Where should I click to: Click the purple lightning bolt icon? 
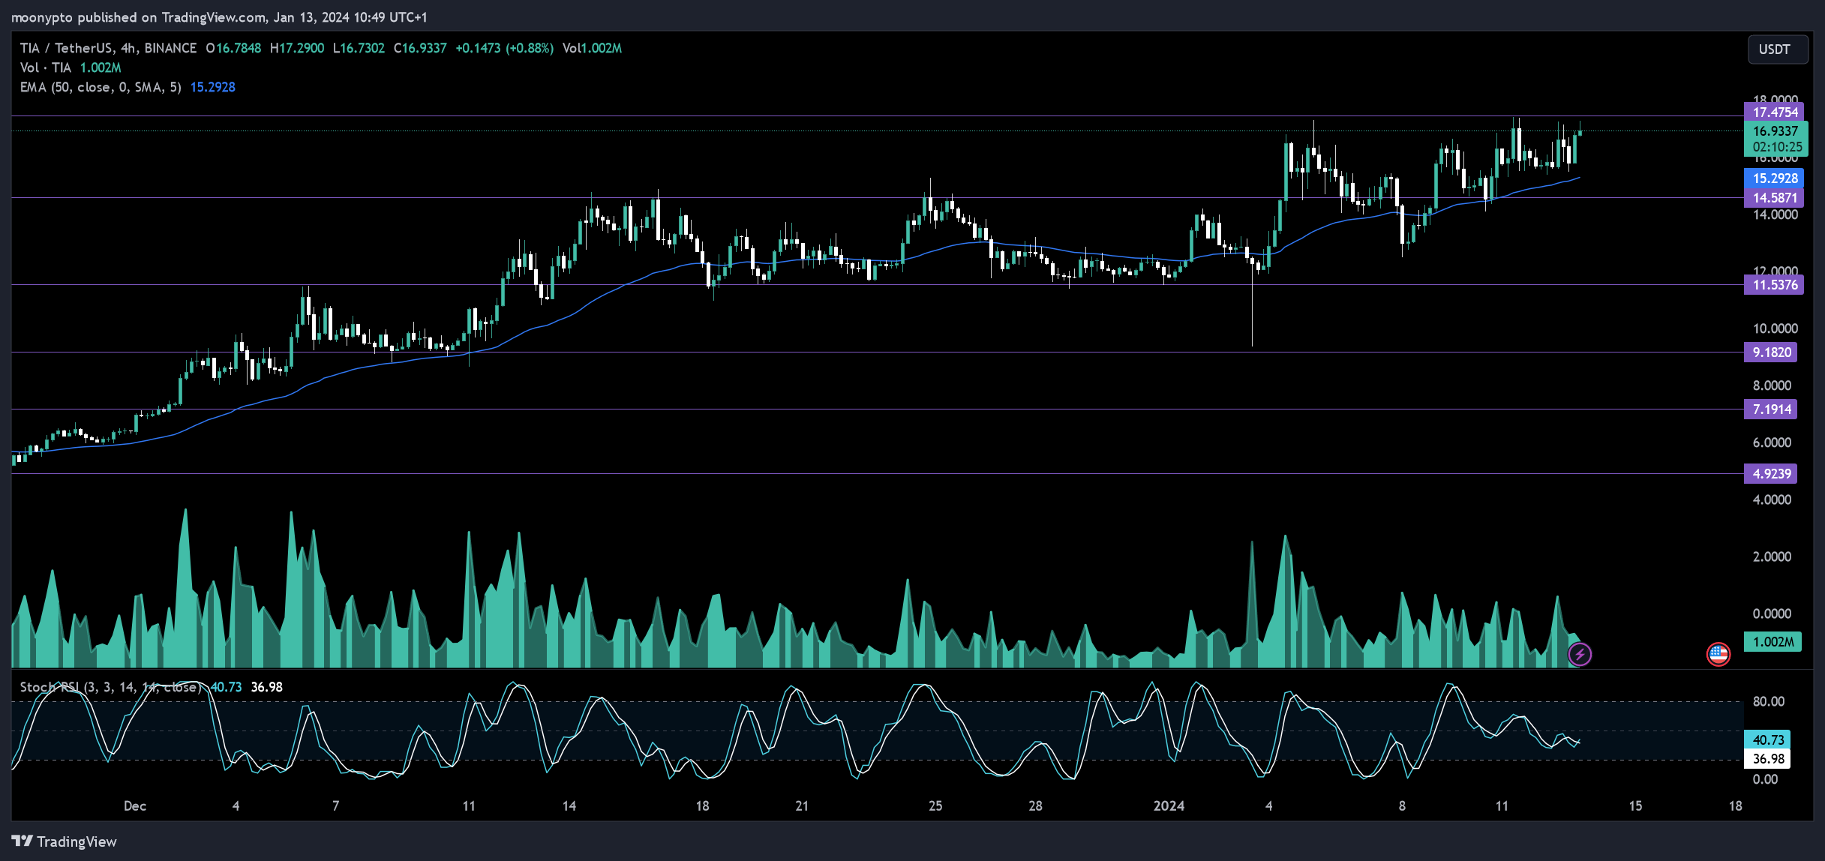1579,654
